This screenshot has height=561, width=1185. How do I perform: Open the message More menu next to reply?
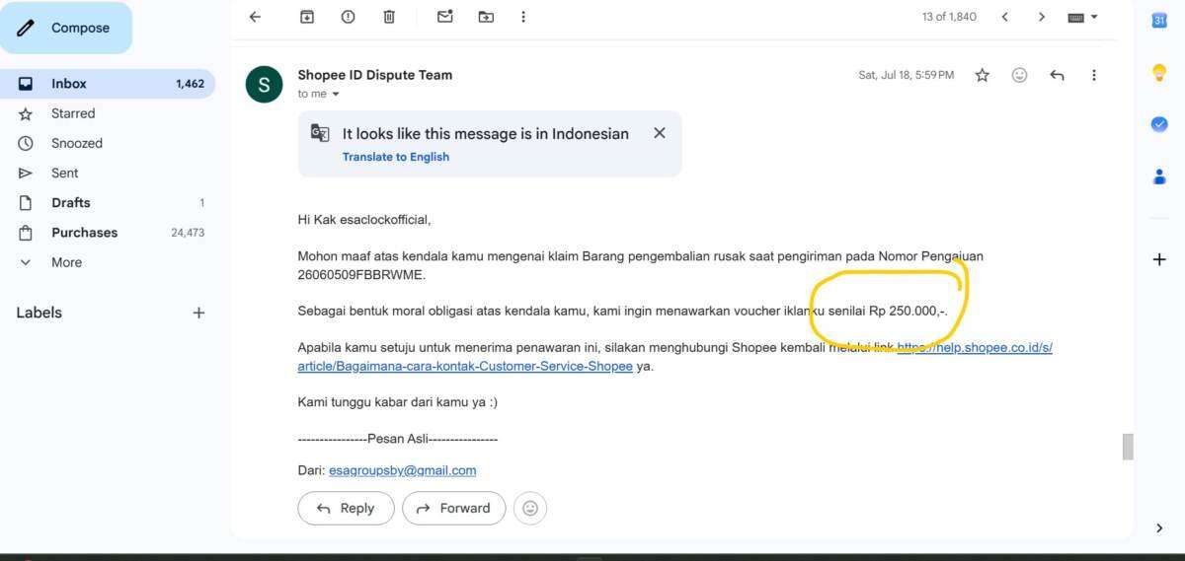1093,75
